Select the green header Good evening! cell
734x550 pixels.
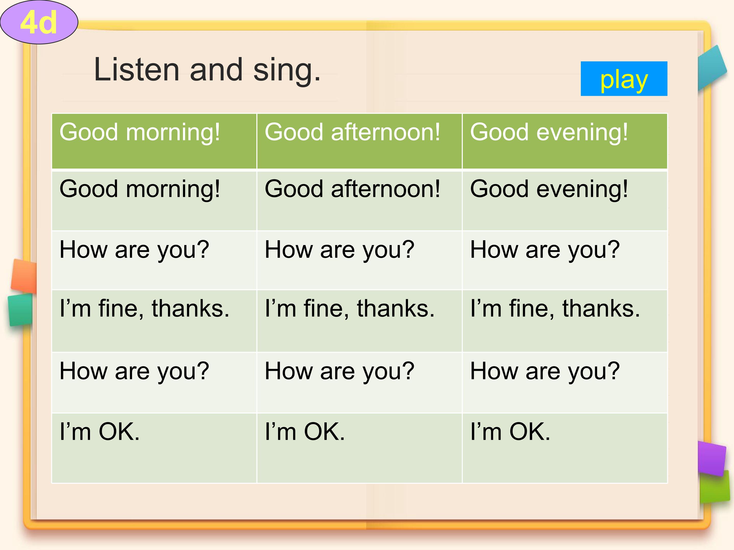565,141
